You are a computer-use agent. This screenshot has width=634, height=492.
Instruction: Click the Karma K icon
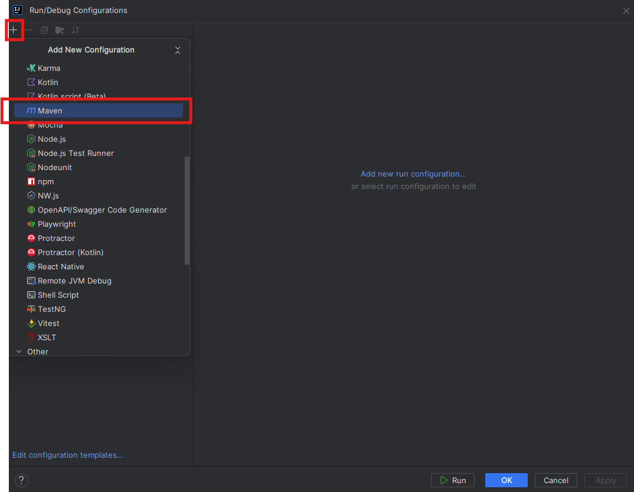point(31,68)
